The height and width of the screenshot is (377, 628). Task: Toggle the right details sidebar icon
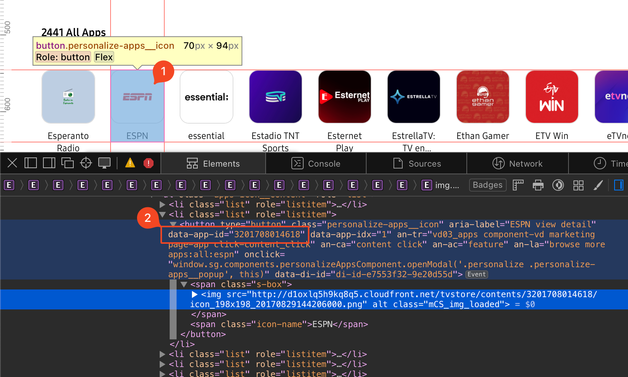(x=618, y=185)
